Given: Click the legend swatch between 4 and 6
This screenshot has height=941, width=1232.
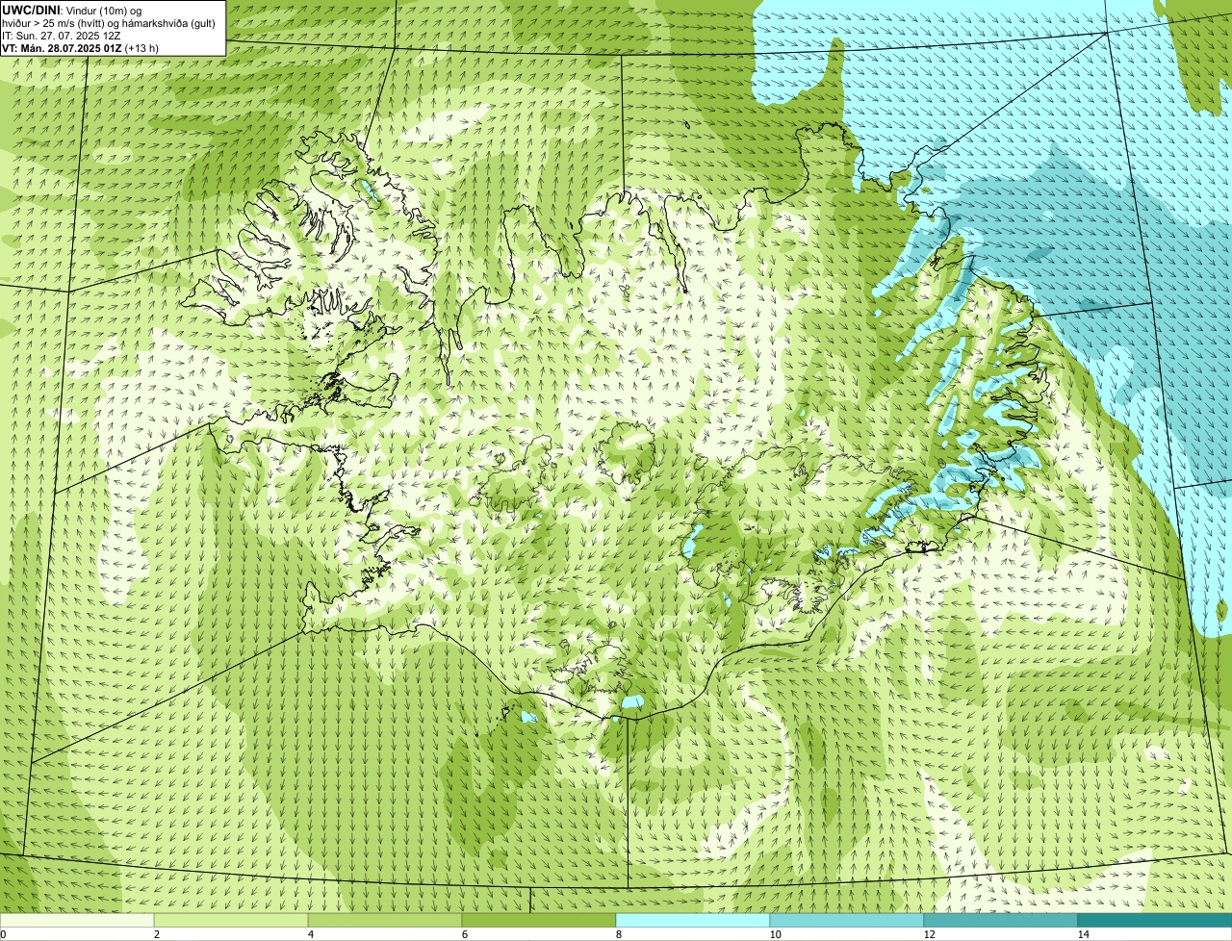Looking at the screenshot, I should point(385,920).
